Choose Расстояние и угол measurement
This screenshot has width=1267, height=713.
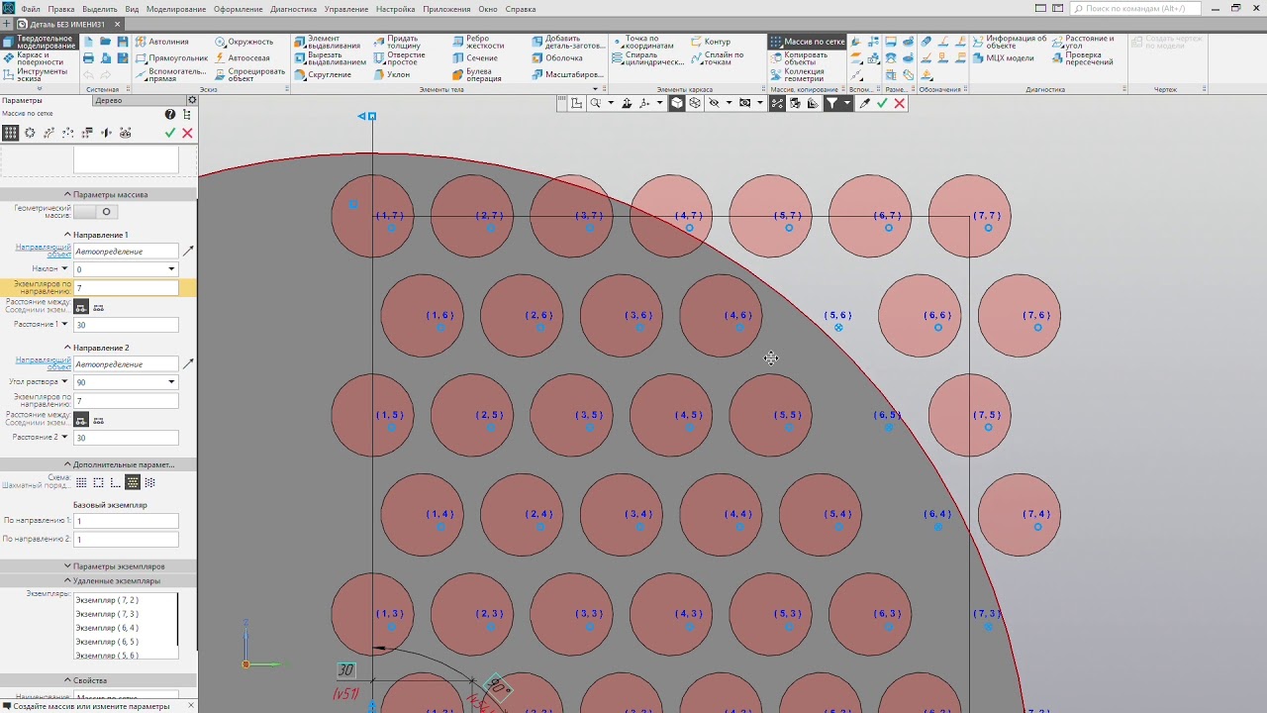[1083, 42]
